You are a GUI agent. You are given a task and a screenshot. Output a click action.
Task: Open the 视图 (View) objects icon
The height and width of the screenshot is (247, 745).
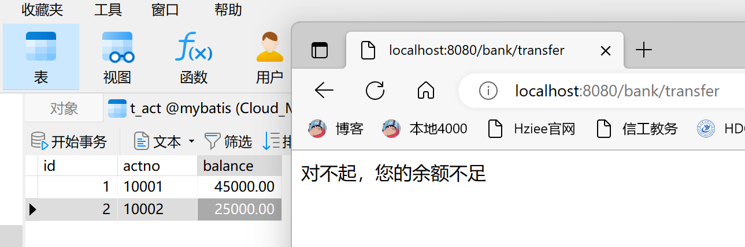[117, 57]
